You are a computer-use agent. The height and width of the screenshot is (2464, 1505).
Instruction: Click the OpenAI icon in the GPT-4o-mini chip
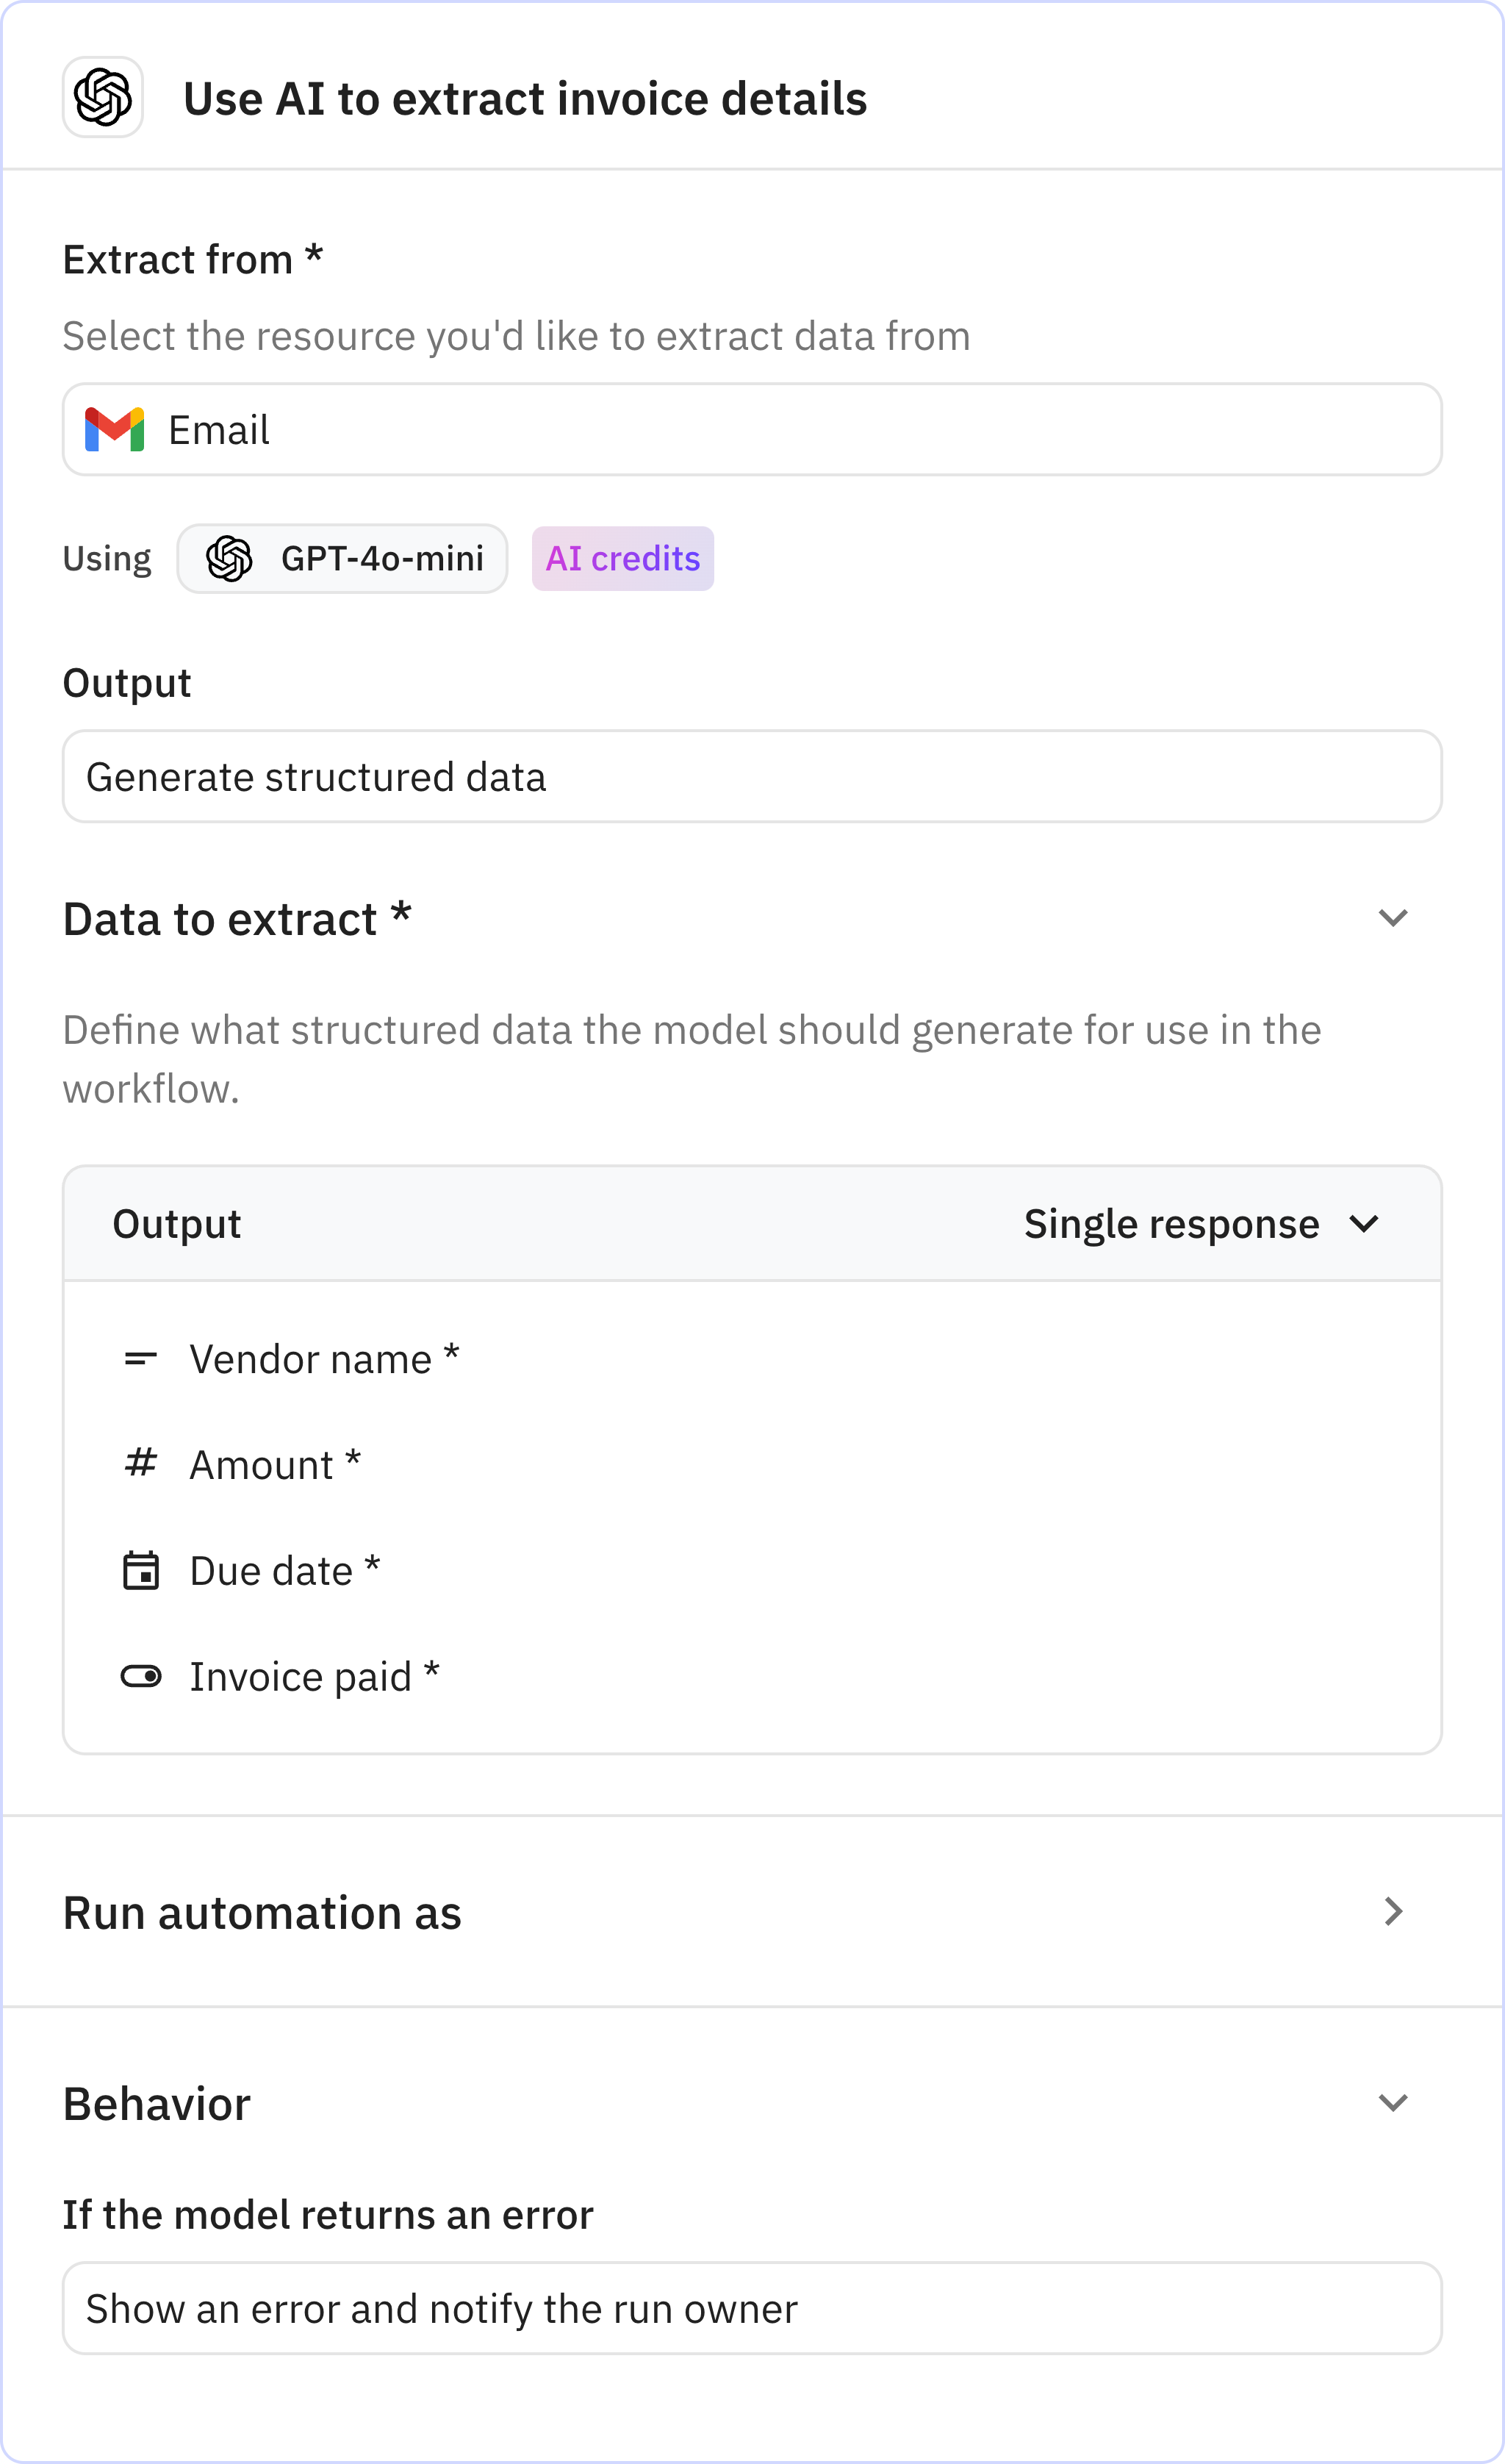(229, 558)
